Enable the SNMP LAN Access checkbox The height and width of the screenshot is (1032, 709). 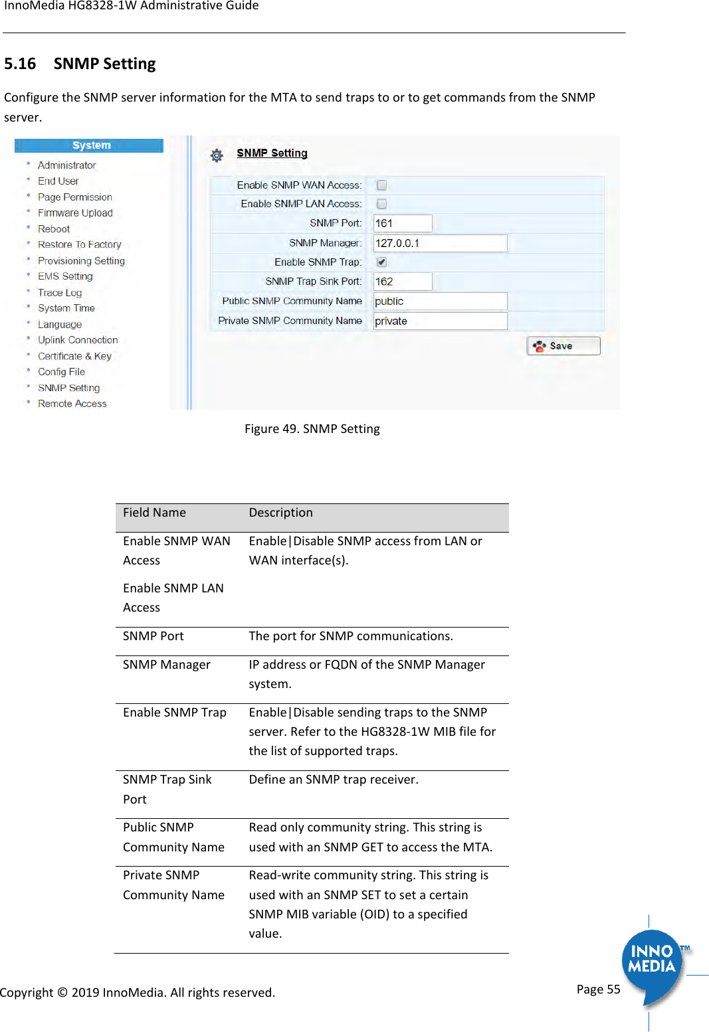[381, 204]
